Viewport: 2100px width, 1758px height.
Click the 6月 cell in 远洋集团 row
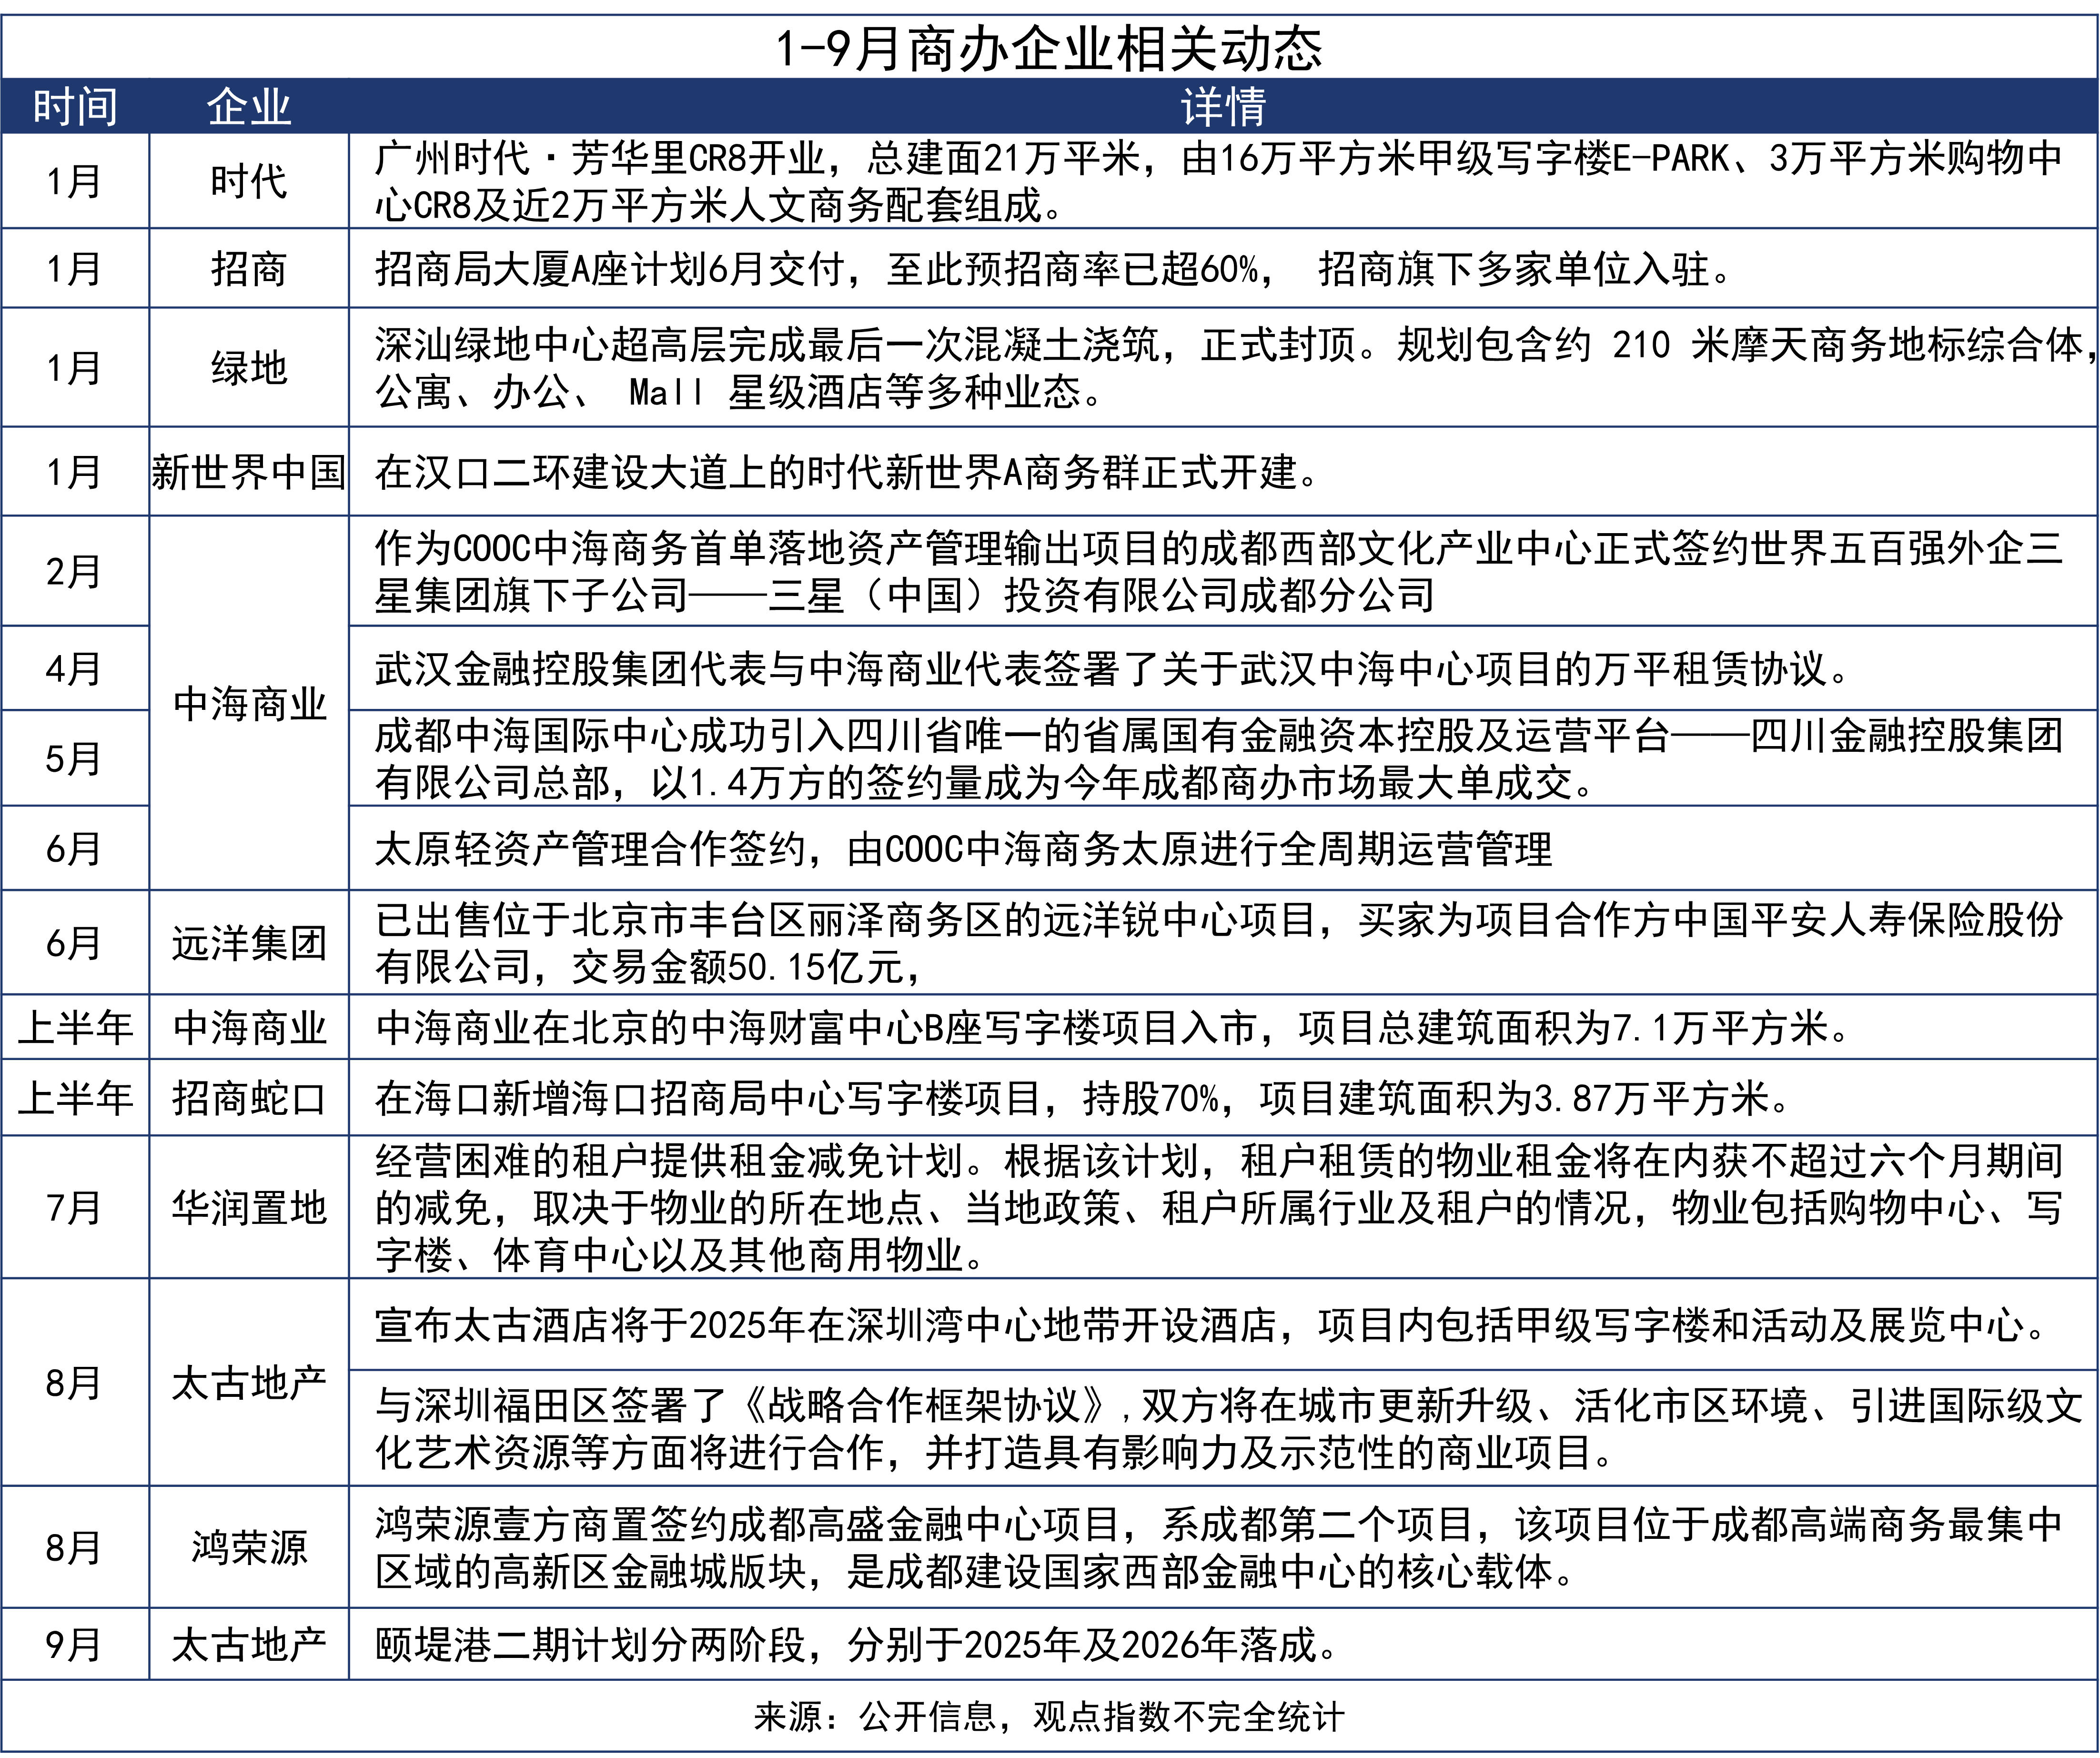(75, 942)
